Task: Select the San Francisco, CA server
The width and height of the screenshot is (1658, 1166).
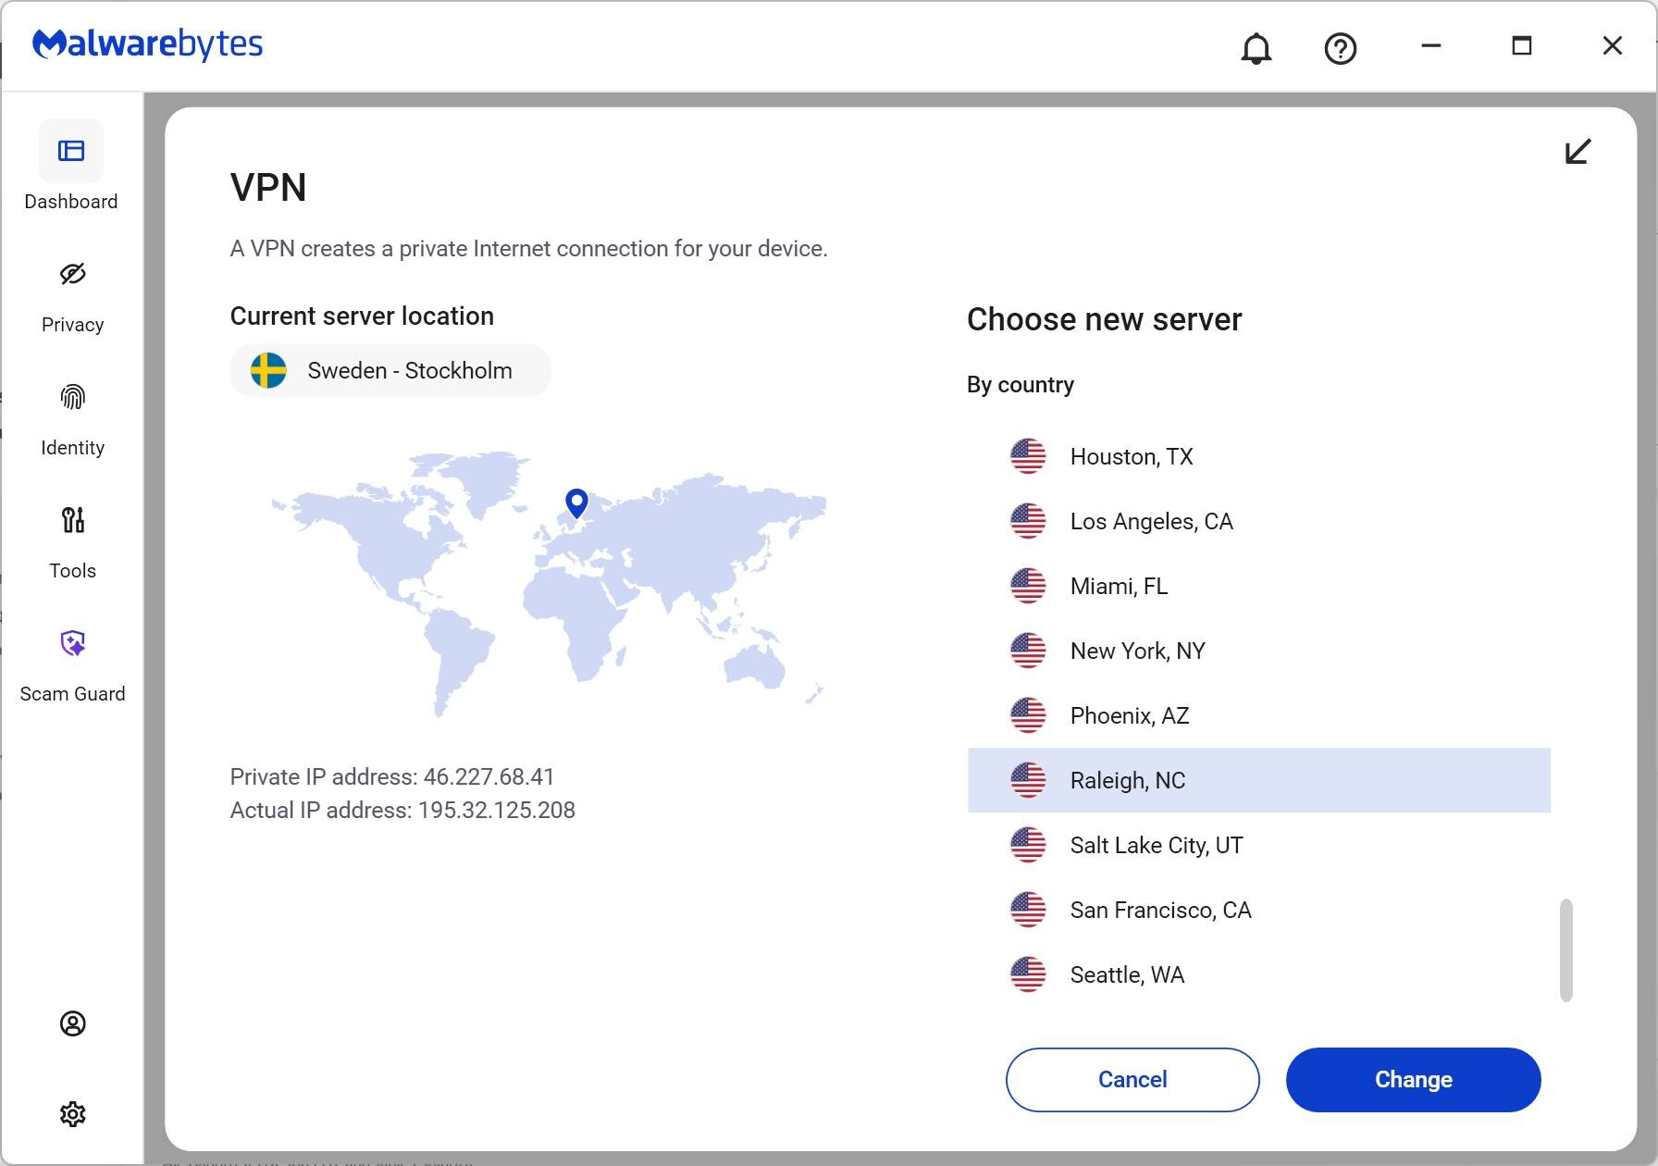Action: 1259,910
